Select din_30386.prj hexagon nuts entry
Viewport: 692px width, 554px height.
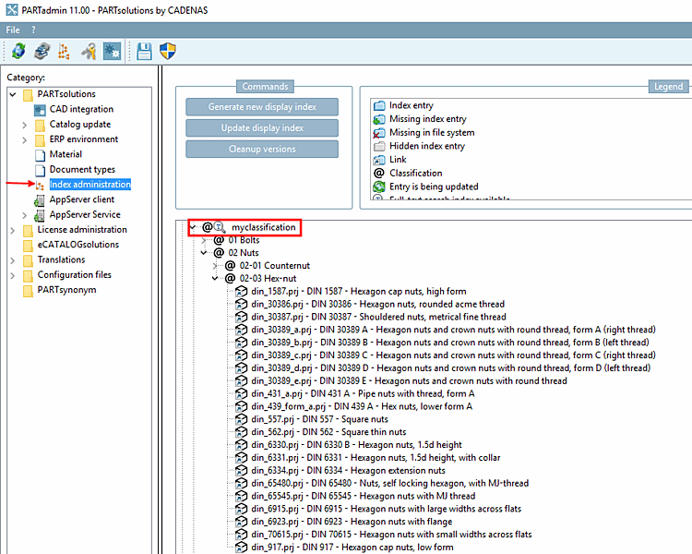(x=377, y=304)
